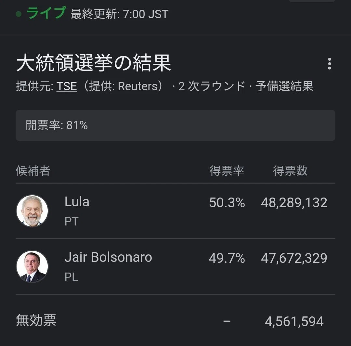Click Bolsonaro's 47,672,329 vote count
The width and height of the screenshot is (351, 346).
(x=294, y=258)
